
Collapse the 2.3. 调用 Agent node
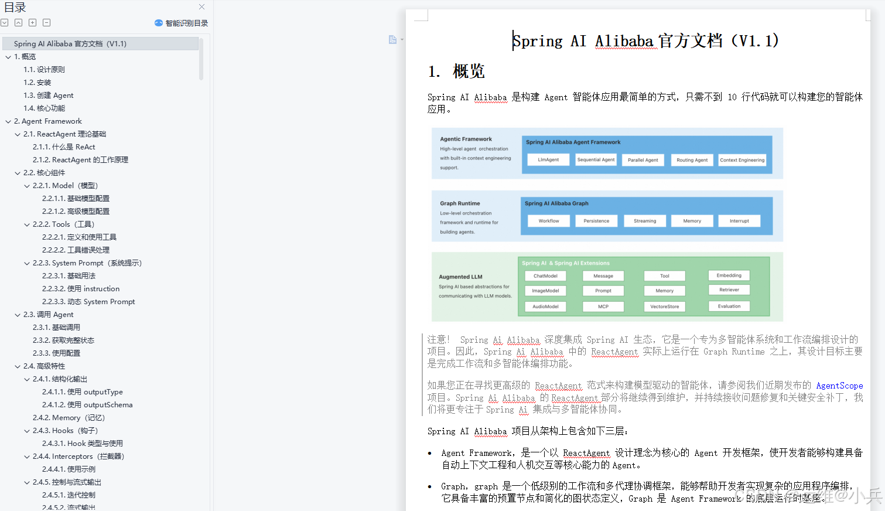pyautogui.click(x=18, y=315)
